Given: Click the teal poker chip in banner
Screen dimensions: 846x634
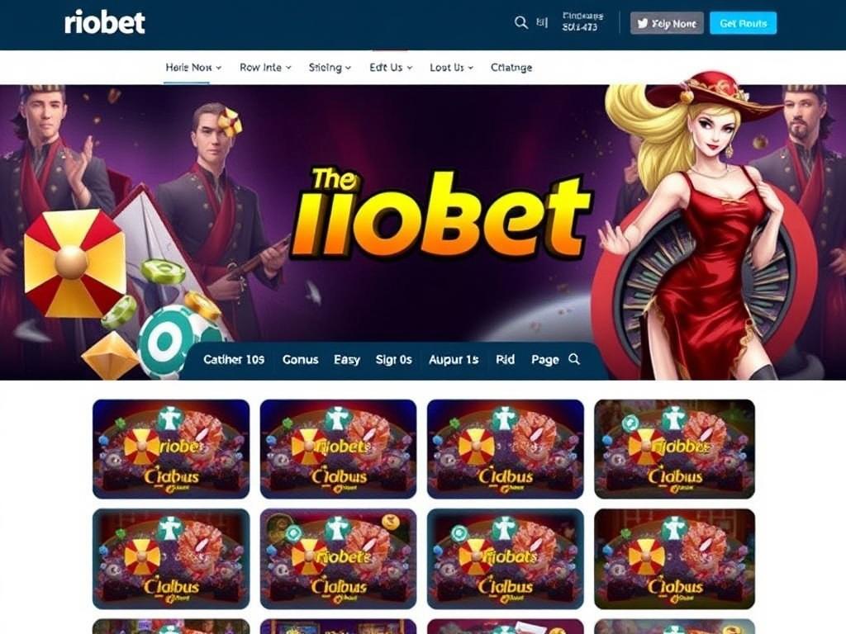Looking at the screenshot, I should click(166, 341).
